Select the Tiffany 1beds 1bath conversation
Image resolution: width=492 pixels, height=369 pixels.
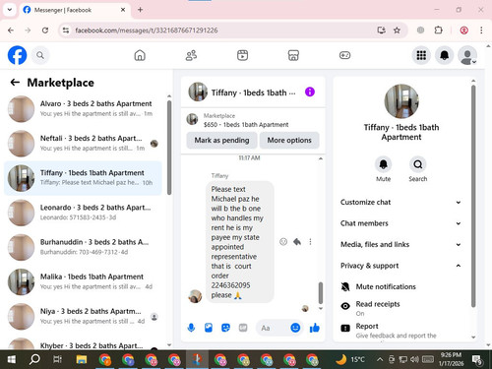coord(83,178)
